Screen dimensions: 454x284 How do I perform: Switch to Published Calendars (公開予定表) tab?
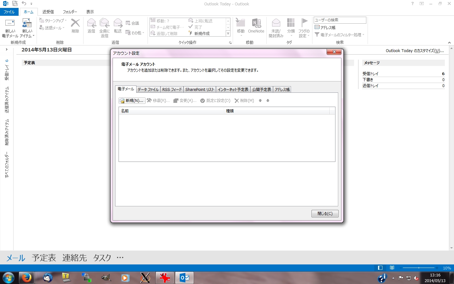click(261, 90)
